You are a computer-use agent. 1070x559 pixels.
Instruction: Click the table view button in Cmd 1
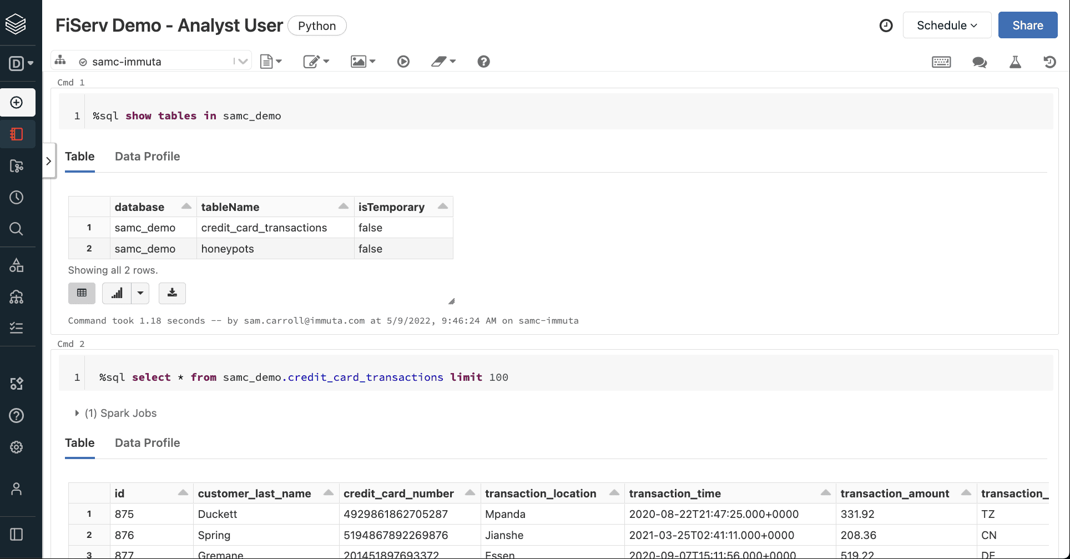point(82,293)
